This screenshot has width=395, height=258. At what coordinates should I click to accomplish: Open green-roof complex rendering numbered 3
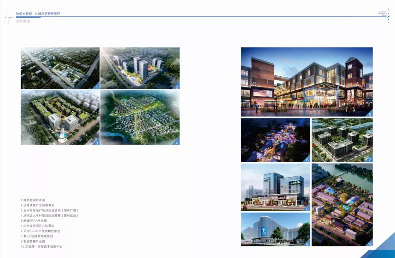pos(60,117)
